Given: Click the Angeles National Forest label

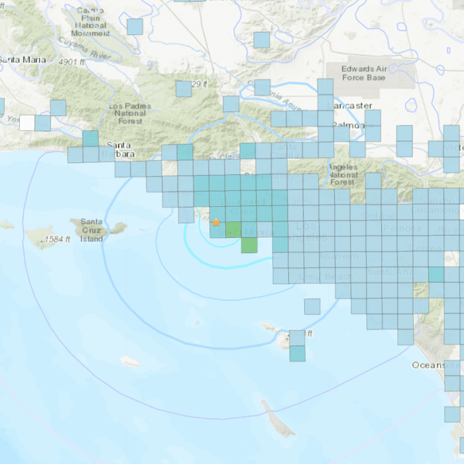Looking at the screenshot, I should click(343, 175).
